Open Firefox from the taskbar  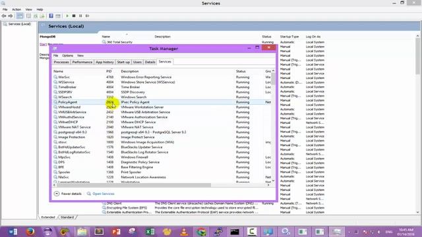click(30, 231)
